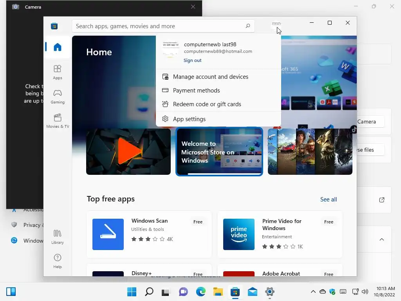Open Task View on the taskbar
401x301 pixels.
coord(166,292)
